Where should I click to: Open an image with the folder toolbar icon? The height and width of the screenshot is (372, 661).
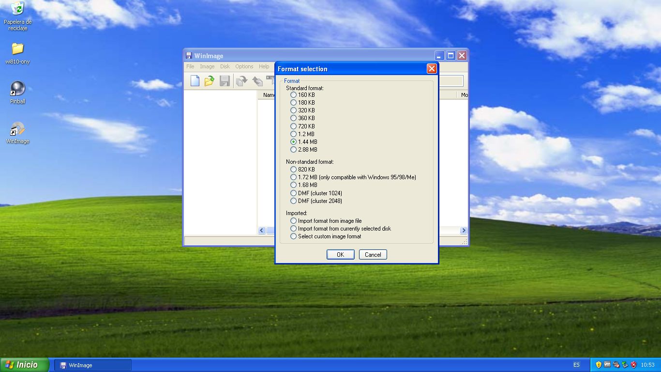[x=209, y=80]
